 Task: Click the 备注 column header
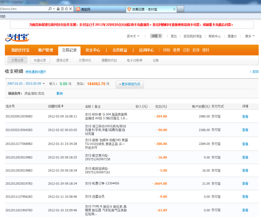(97, 106)
